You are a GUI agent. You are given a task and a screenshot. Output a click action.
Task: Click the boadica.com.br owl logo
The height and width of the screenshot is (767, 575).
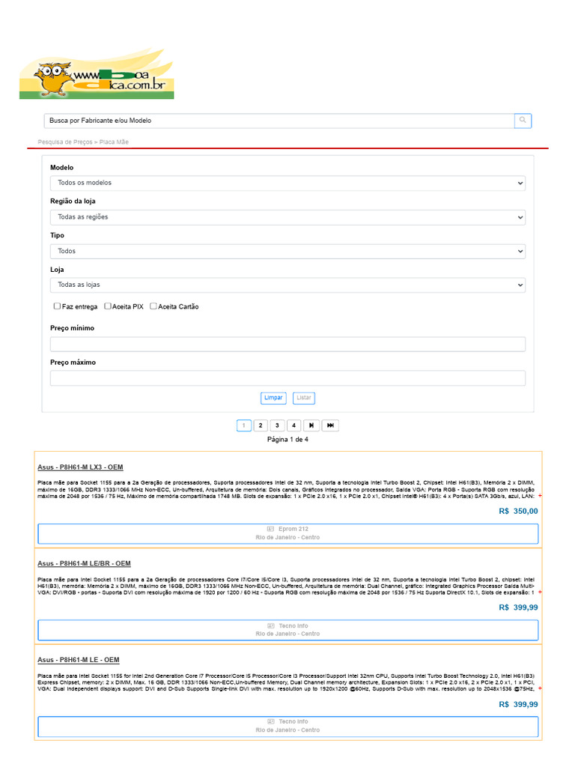pos(97,74)
